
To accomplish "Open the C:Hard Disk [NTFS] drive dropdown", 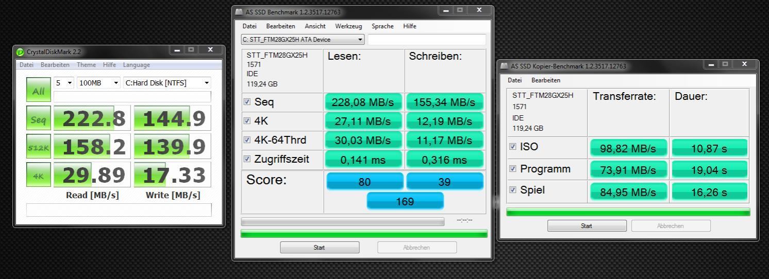I will [167, 82].
